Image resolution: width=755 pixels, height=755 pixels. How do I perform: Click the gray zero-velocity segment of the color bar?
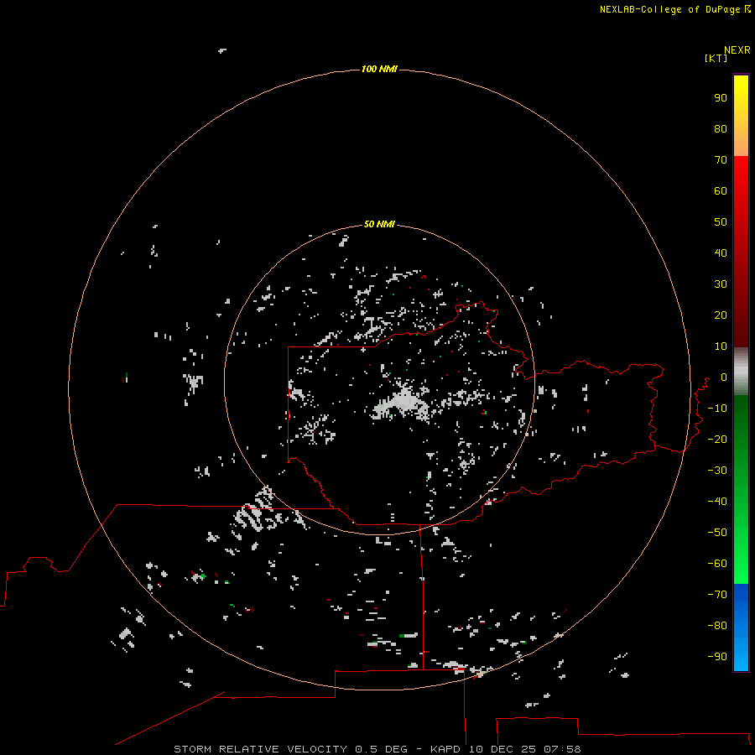741,372
